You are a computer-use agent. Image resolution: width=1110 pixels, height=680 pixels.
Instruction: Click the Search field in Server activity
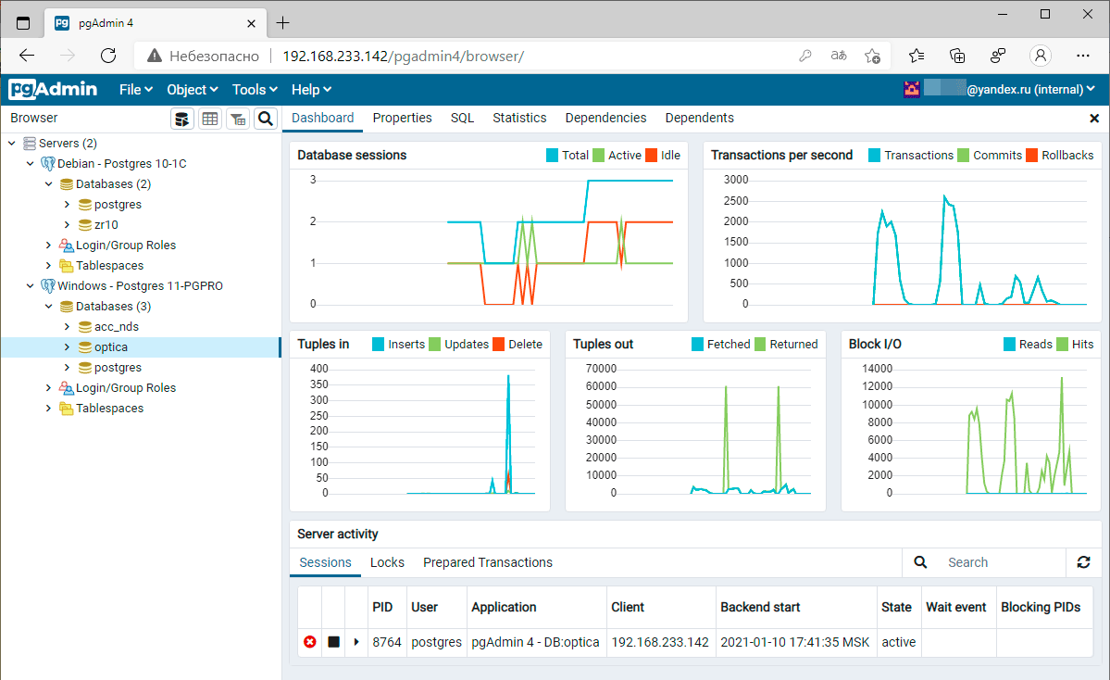click(x=1002, y=562)
